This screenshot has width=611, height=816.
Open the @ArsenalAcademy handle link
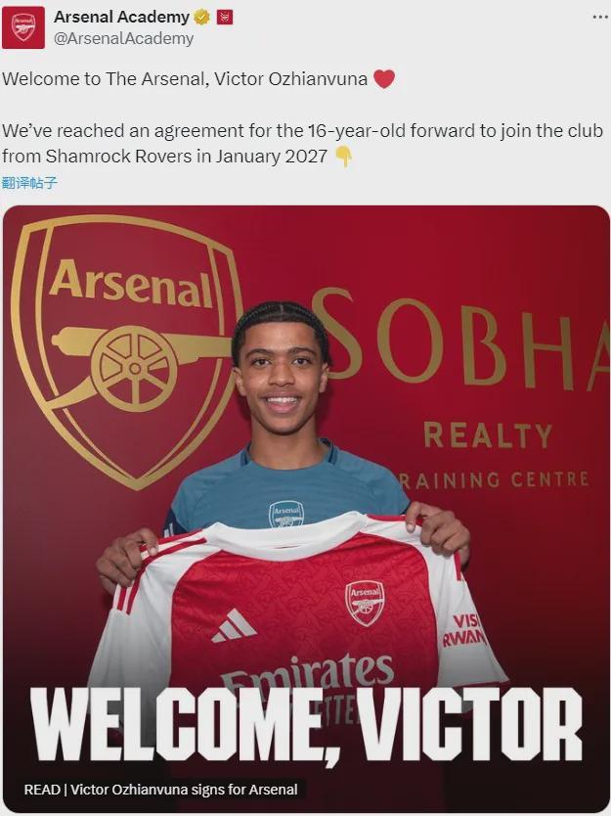click(123, 38)
